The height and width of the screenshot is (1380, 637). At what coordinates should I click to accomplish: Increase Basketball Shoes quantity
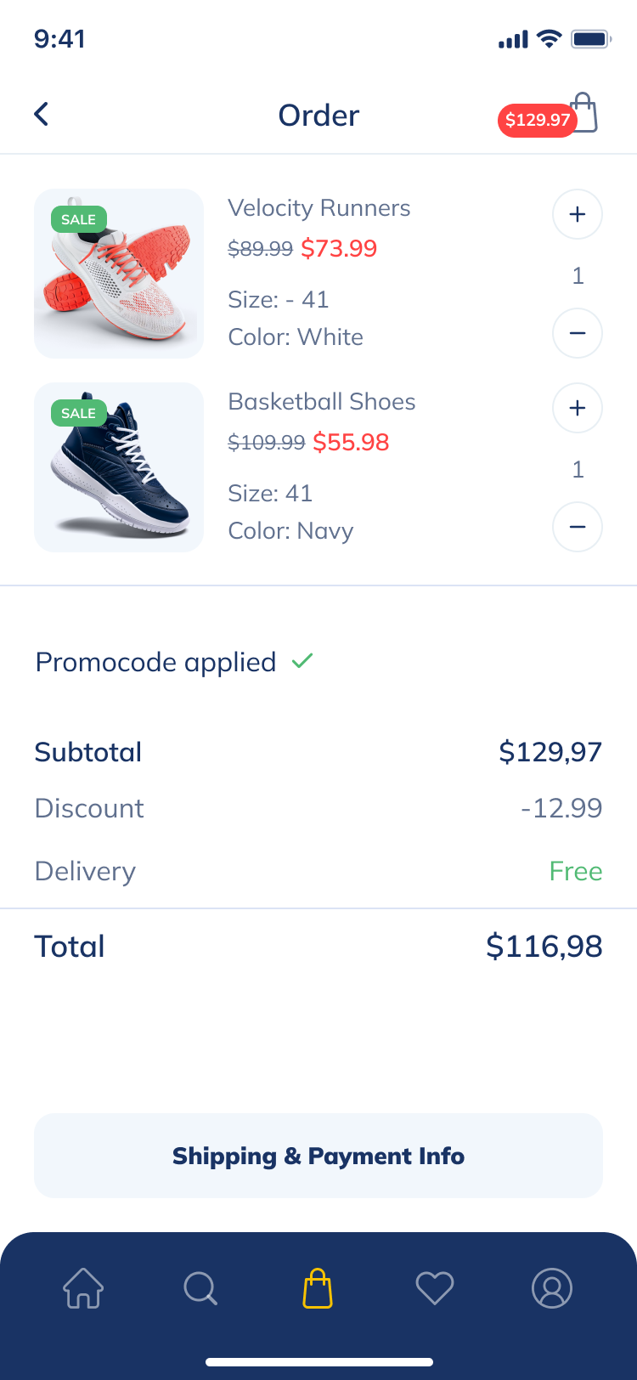578,408
